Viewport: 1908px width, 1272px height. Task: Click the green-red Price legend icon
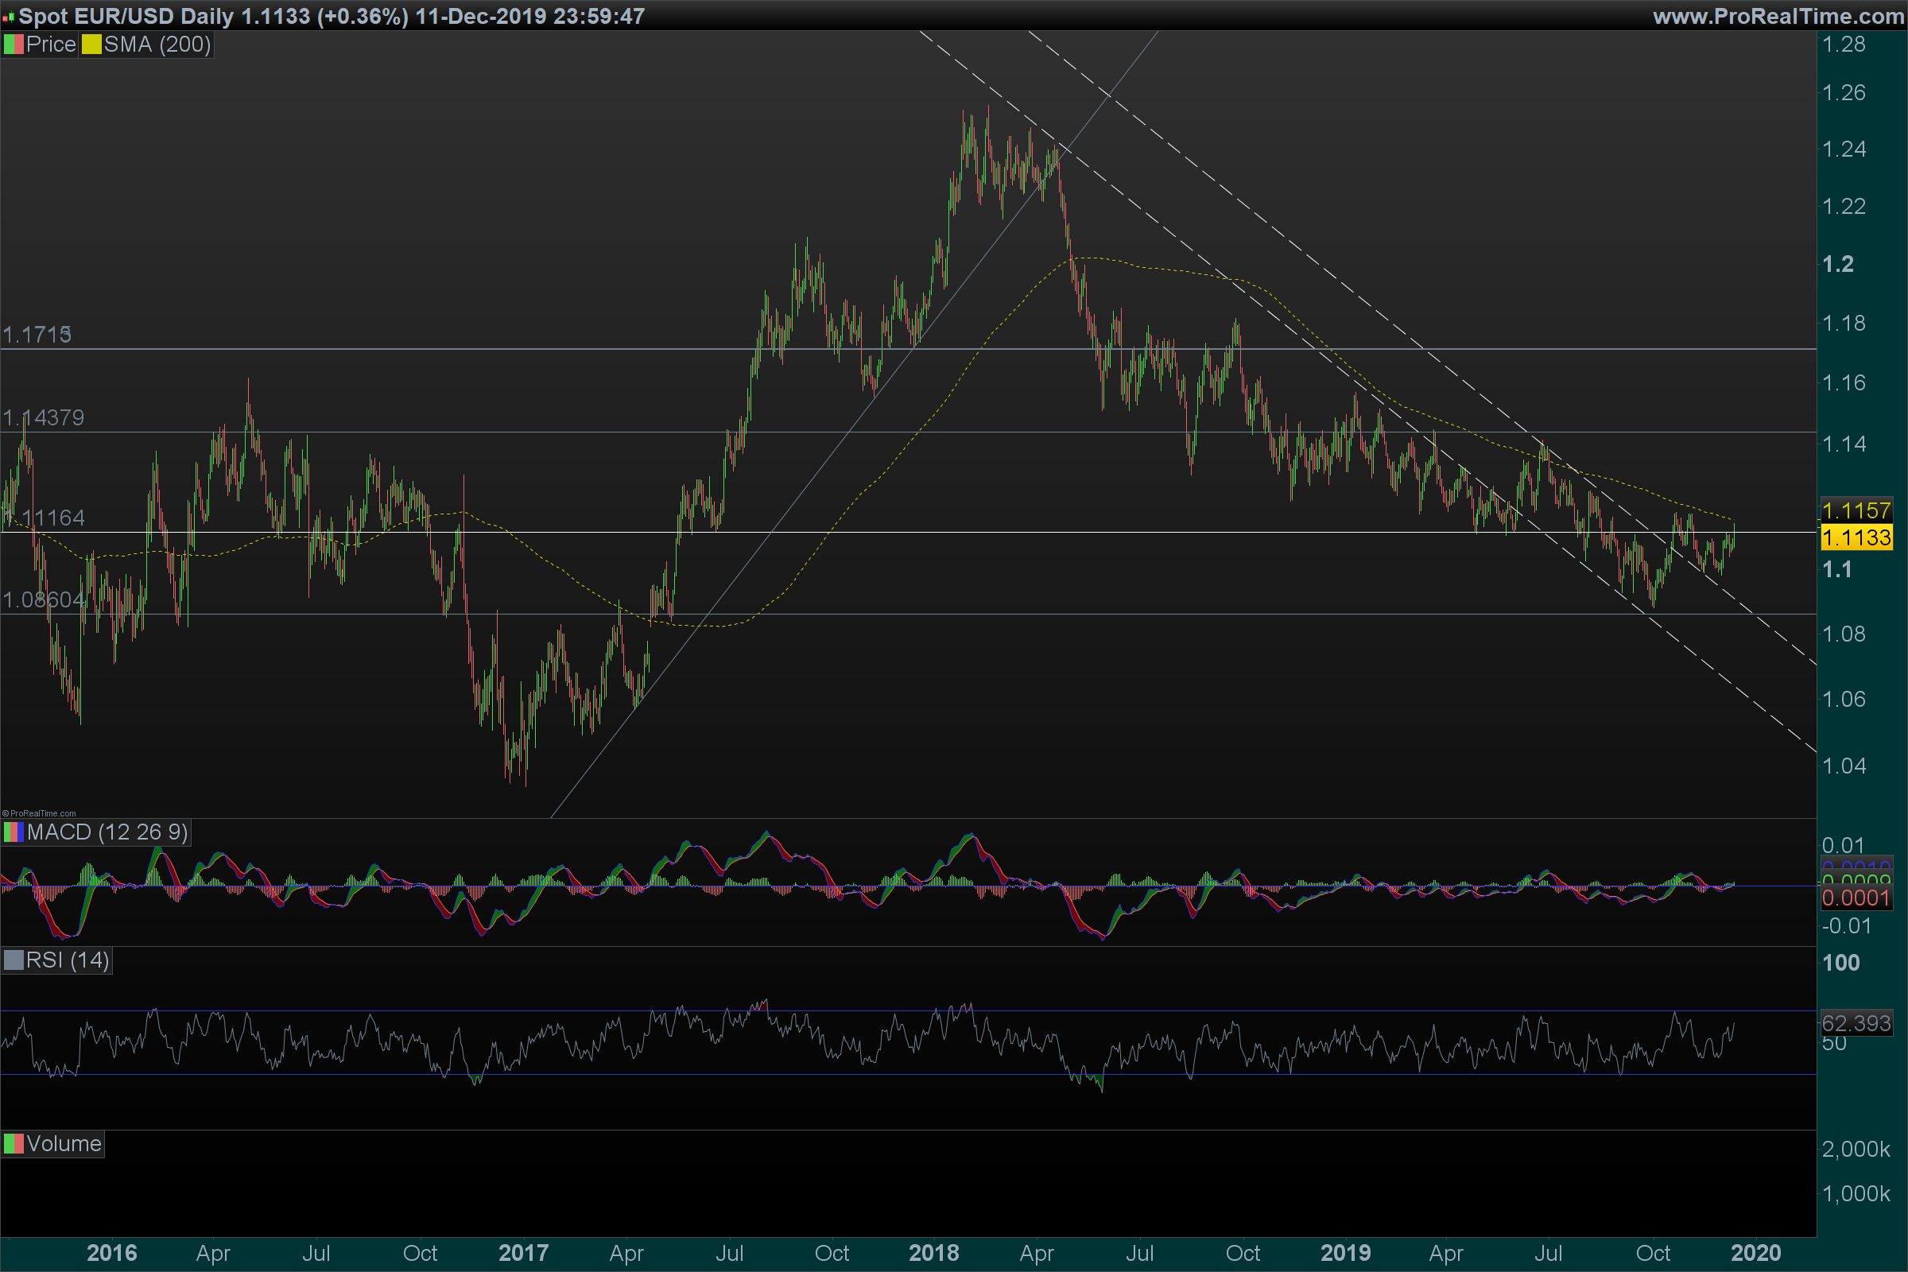pyautogui.click(x=14, y=45)
